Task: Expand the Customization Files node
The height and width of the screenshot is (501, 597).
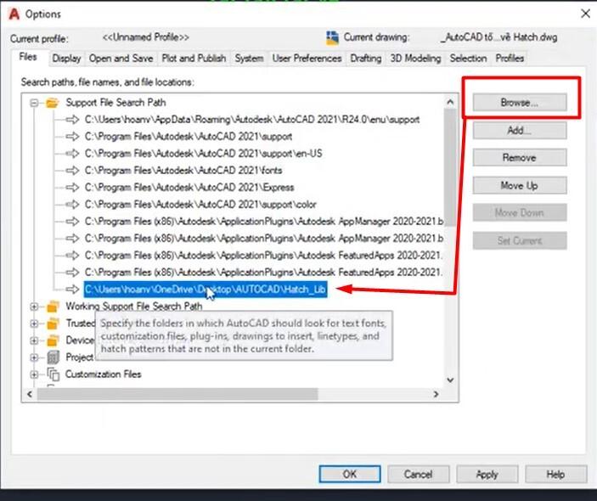Action: 34,374
